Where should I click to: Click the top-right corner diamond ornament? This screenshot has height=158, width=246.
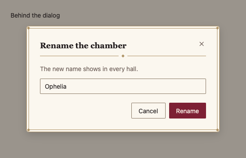click(x=217, y=28)
